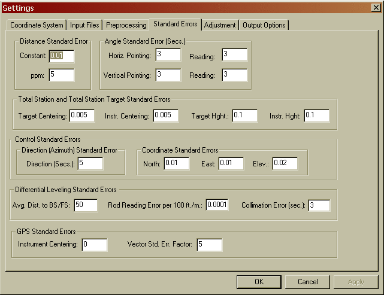Open the Input Files tab
Image resolution: width=384 pixels, height=295 pixels.
pos(84,25)
